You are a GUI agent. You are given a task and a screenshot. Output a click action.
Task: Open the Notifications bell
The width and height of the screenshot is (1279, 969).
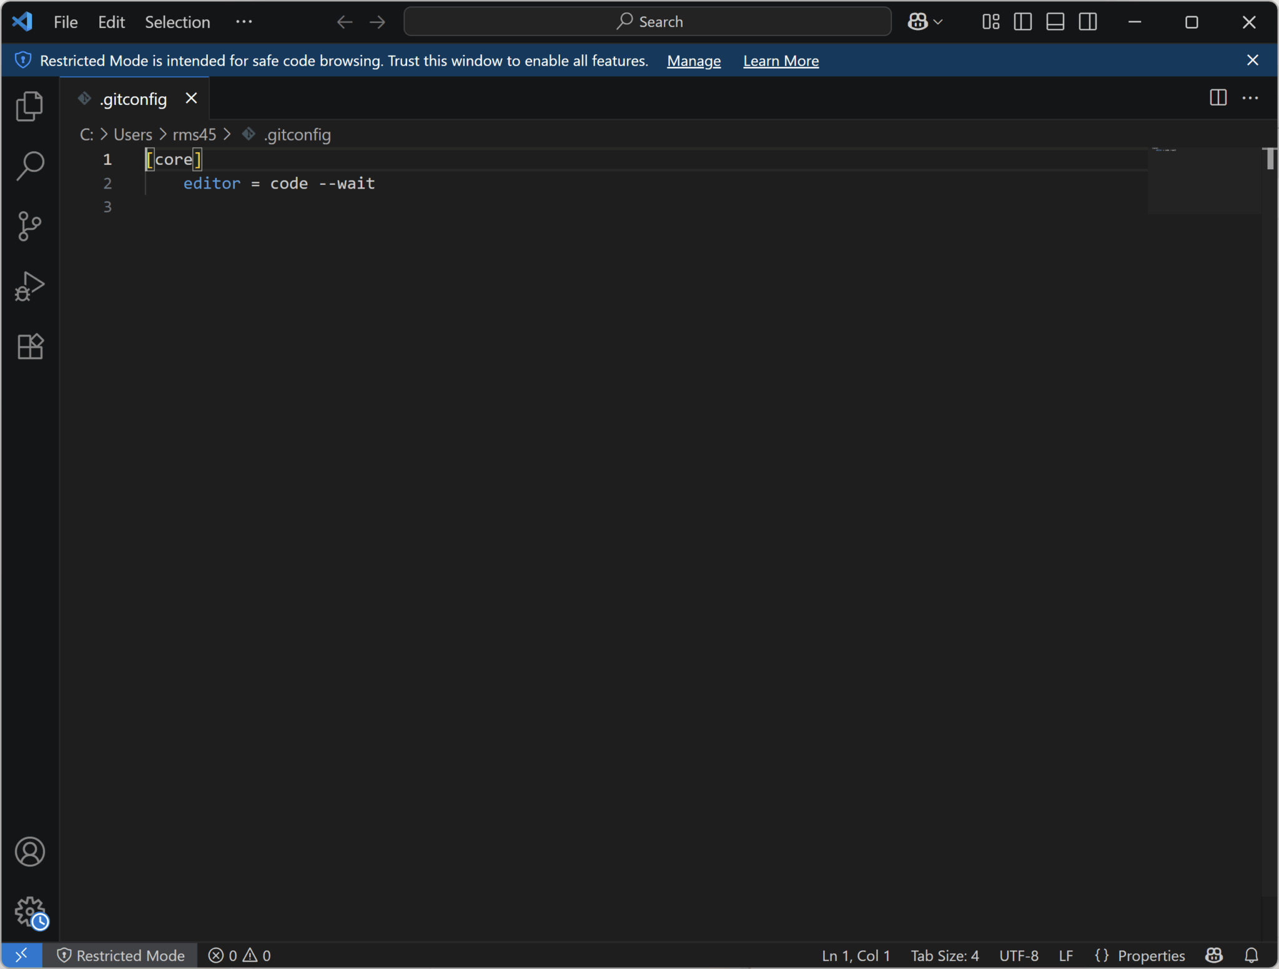pyautogui.click(x=1251, y=955)
